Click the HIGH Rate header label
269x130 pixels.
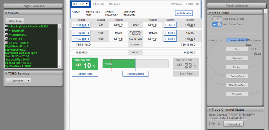click(193, 4)
